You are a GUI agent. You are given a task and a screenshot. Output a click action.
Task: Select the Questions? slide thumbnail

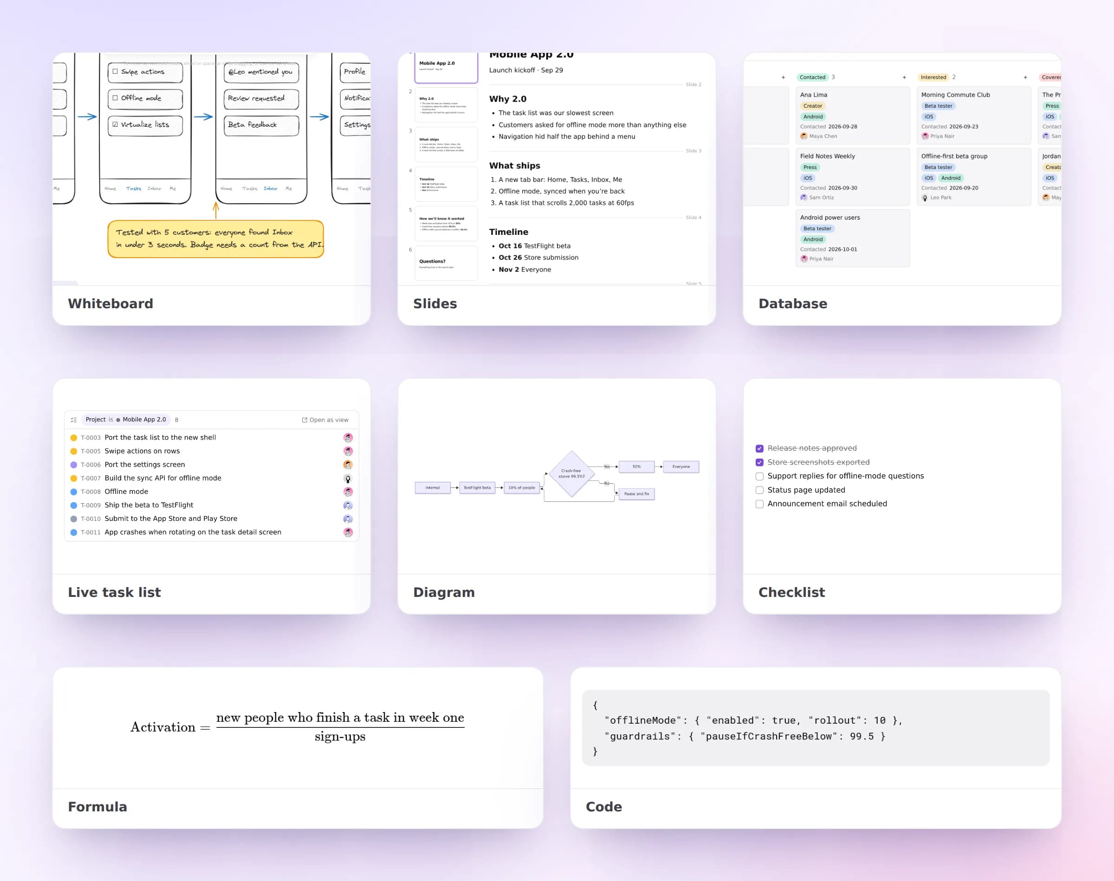pos(446,263)
